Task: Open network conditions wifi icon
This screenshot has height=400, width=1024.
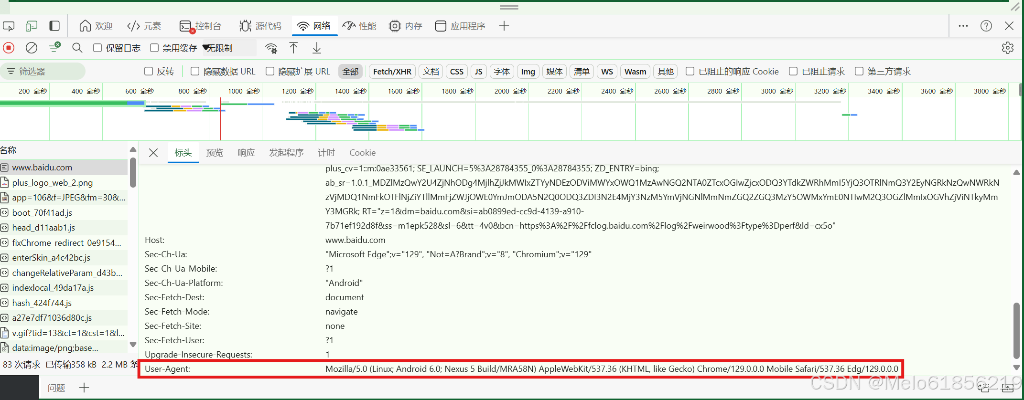Action: tap(271, 48)
